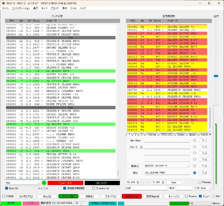Click the next Rx frequency arrow button

148,182
